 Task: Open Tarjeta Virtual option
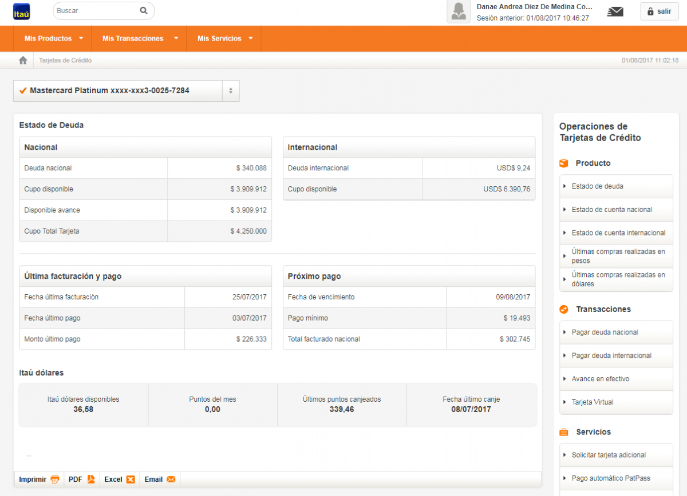coord(616,402)
